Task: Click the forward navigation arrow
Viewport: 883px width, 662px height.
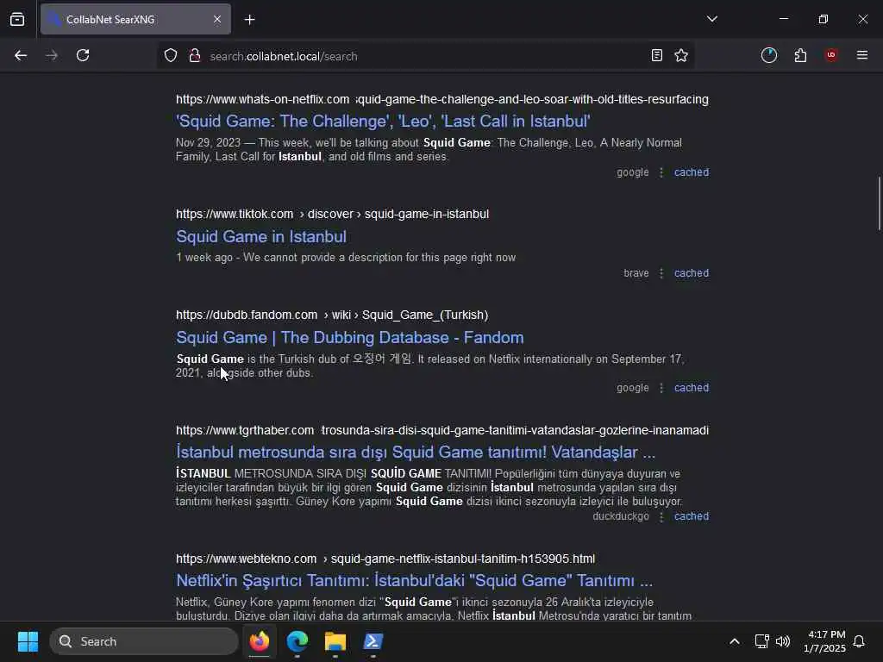Action: pos(51,56)
